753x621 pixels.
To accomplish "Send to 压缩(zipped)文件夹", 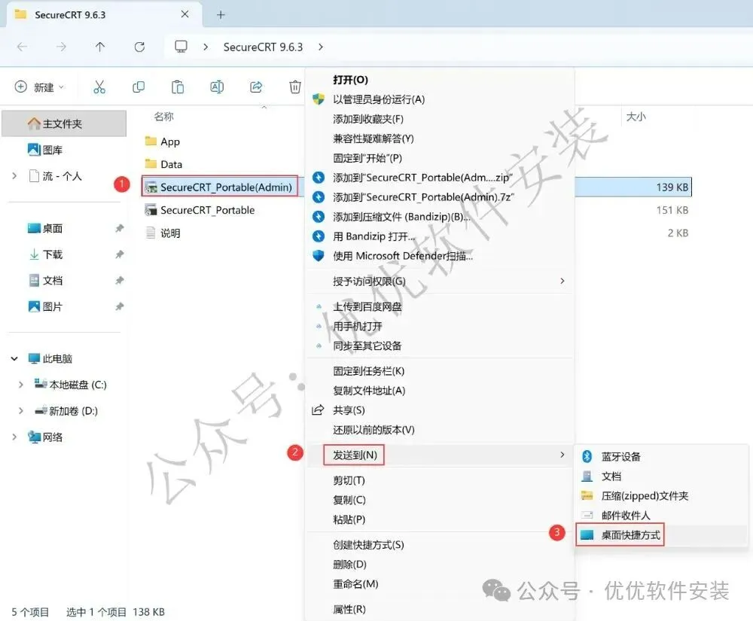I will click(x=645, y=496).
